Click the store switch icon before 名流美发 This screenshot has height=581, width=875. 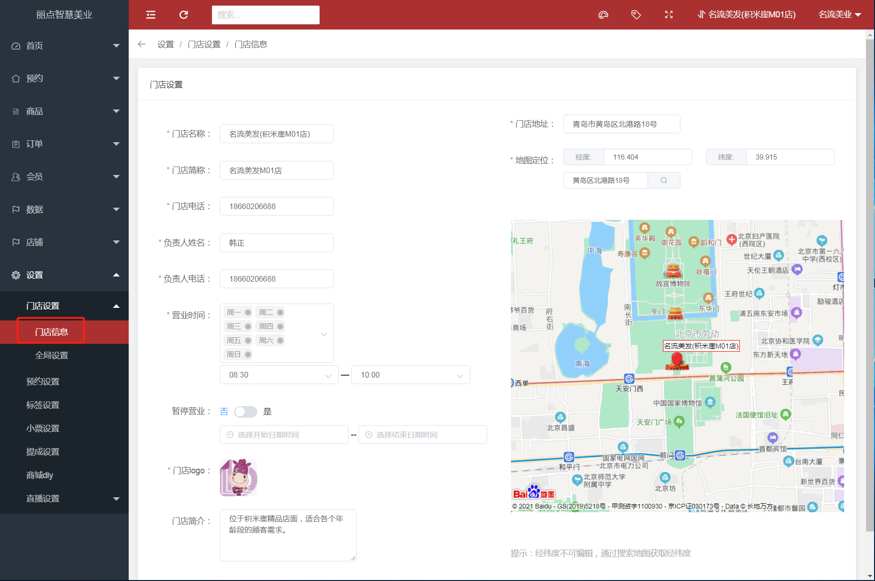tap(701, 15)
